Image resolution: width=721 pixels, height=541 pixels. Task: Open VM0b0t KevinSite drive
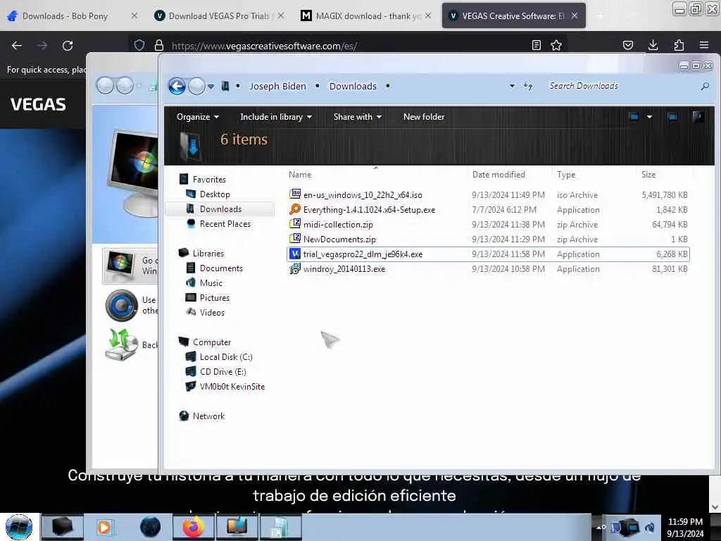tap(232, 387)
